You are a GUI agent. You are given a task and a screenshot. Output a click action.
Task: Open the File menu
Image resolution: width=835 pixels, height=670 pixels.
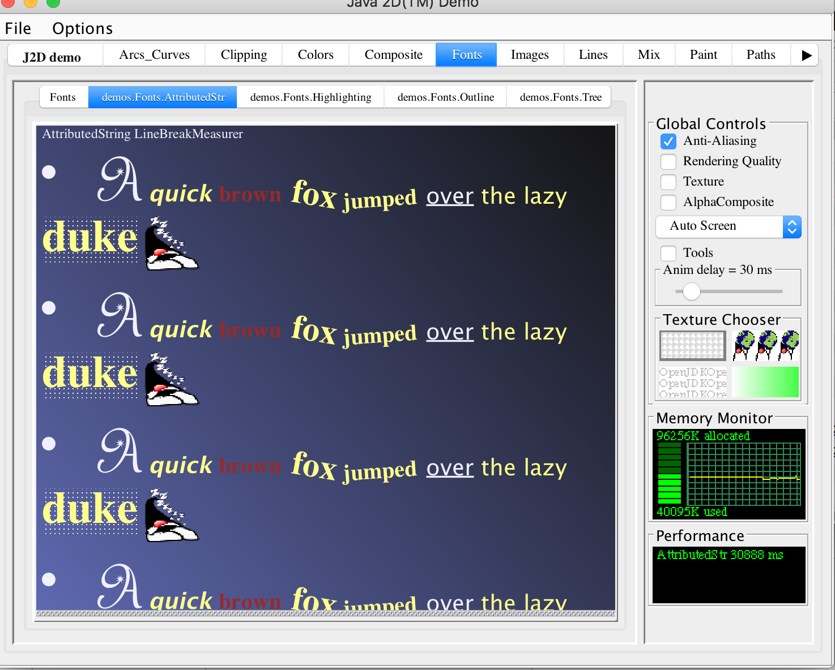click(x=18, y=28)
